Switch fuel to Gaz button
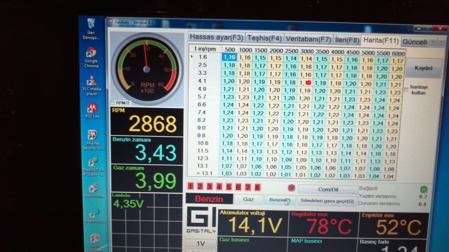This screenshot has height=252, width=449. tap(248, 199)
